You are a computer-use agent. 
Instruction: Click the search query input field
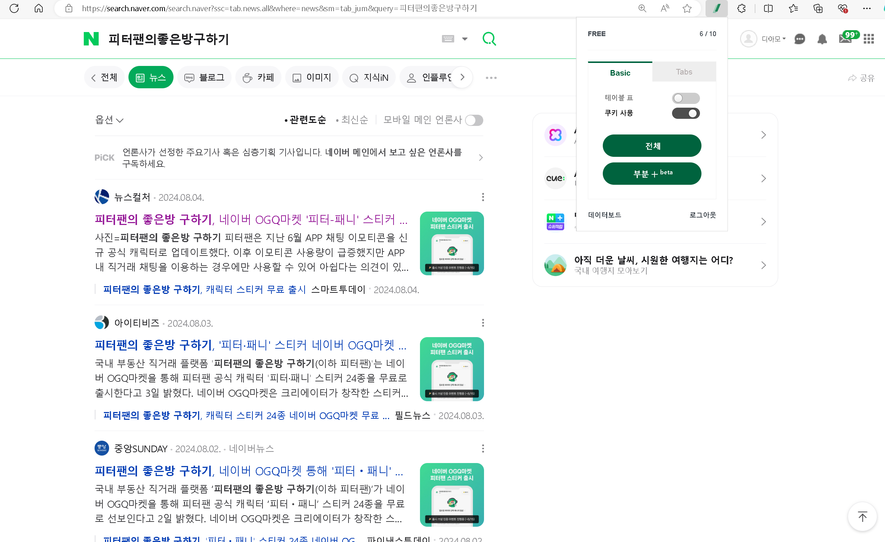[272, 39]
